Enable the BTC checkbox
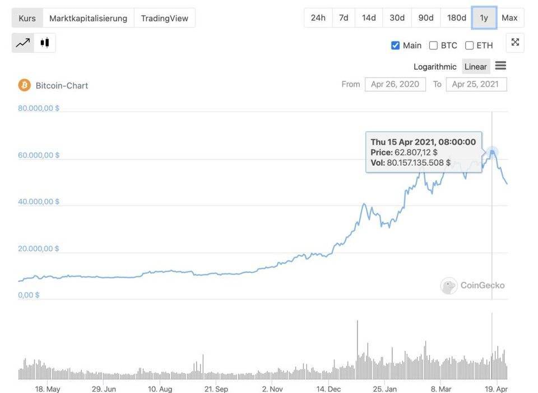 point(433,45)
